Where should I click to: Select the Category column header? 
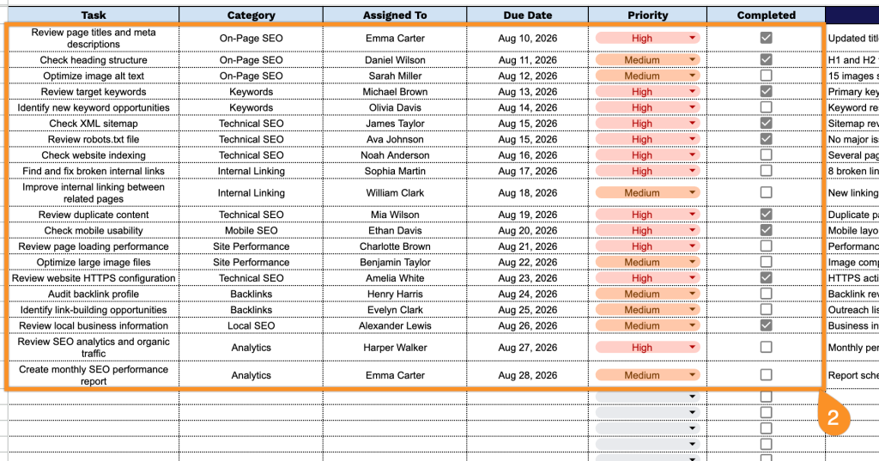click(252, 15)
